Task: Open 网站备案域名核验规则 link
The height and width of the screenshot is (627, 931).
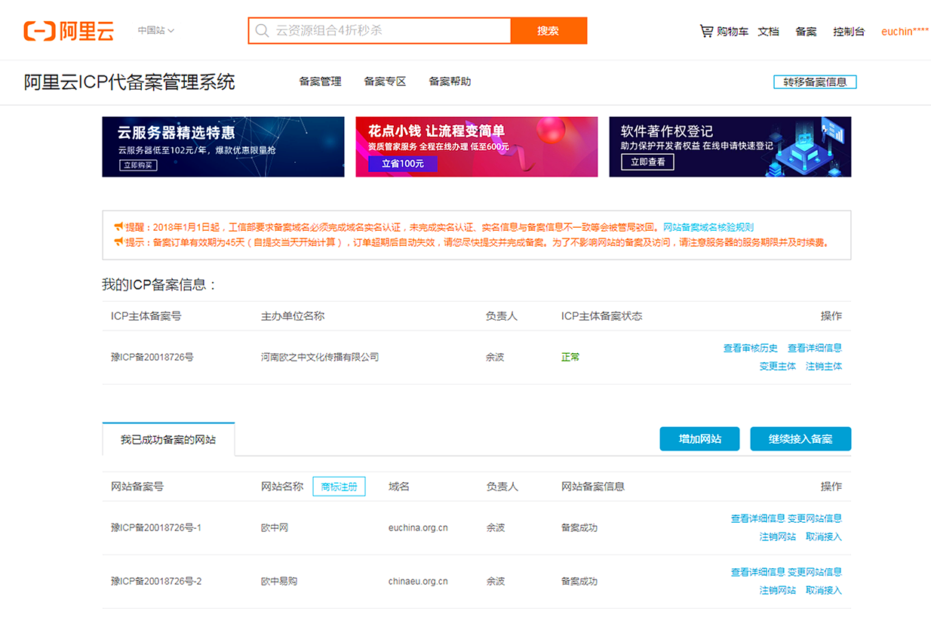Action: point(708,227)
